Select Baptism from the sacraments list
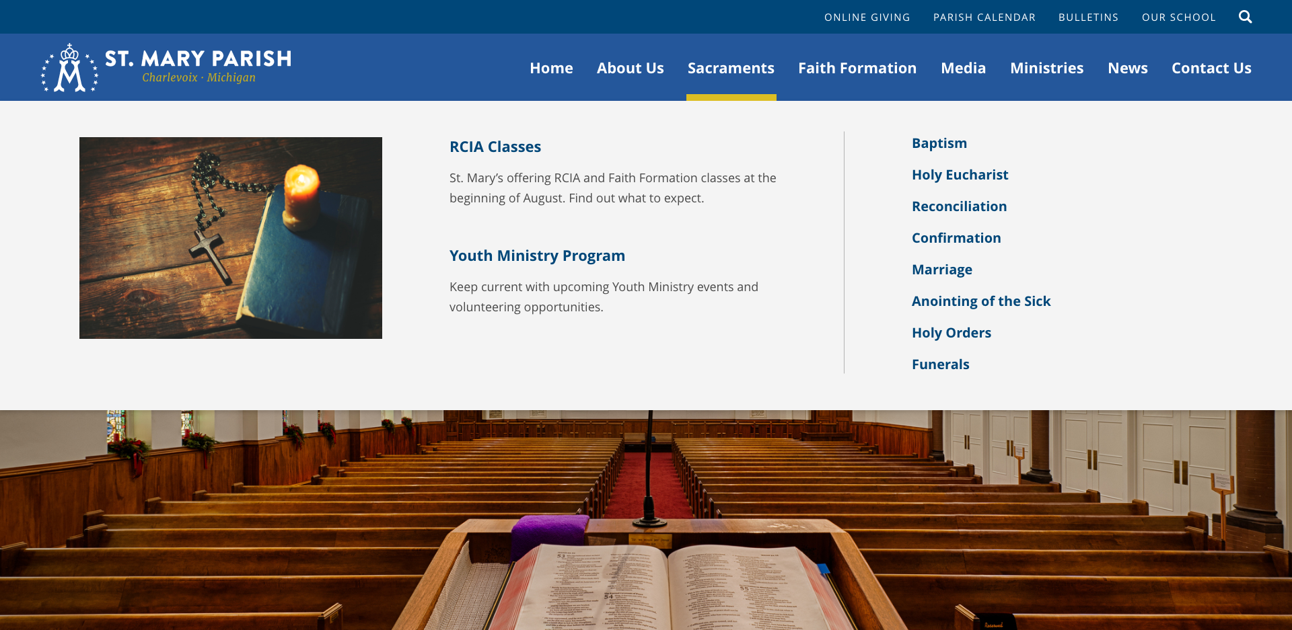Screen dimensions: 1292x630 click(939, 143)
